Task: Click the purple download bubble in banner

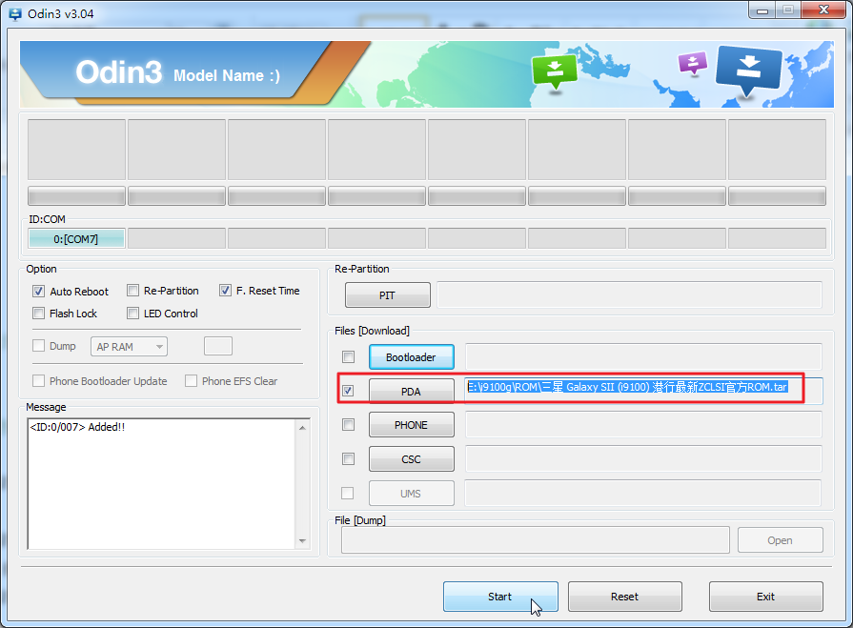Action: click(693, 63)
